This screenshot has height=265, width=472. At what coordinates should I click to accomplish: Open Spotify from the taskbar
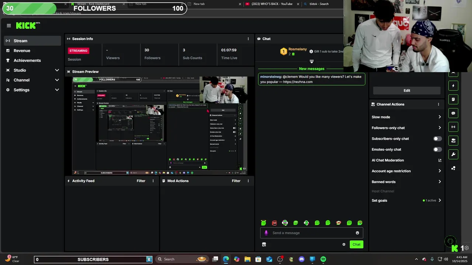click(323, 259)
